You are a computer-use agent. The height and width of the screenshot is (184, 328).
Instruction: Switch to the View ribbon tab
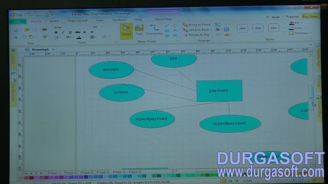coord(99,20)
